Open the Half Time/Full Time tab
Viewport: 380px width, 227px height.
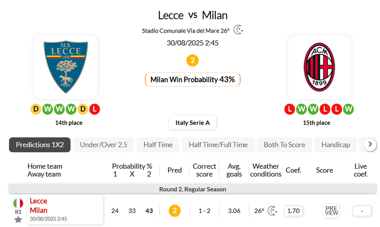coord(218,145)
